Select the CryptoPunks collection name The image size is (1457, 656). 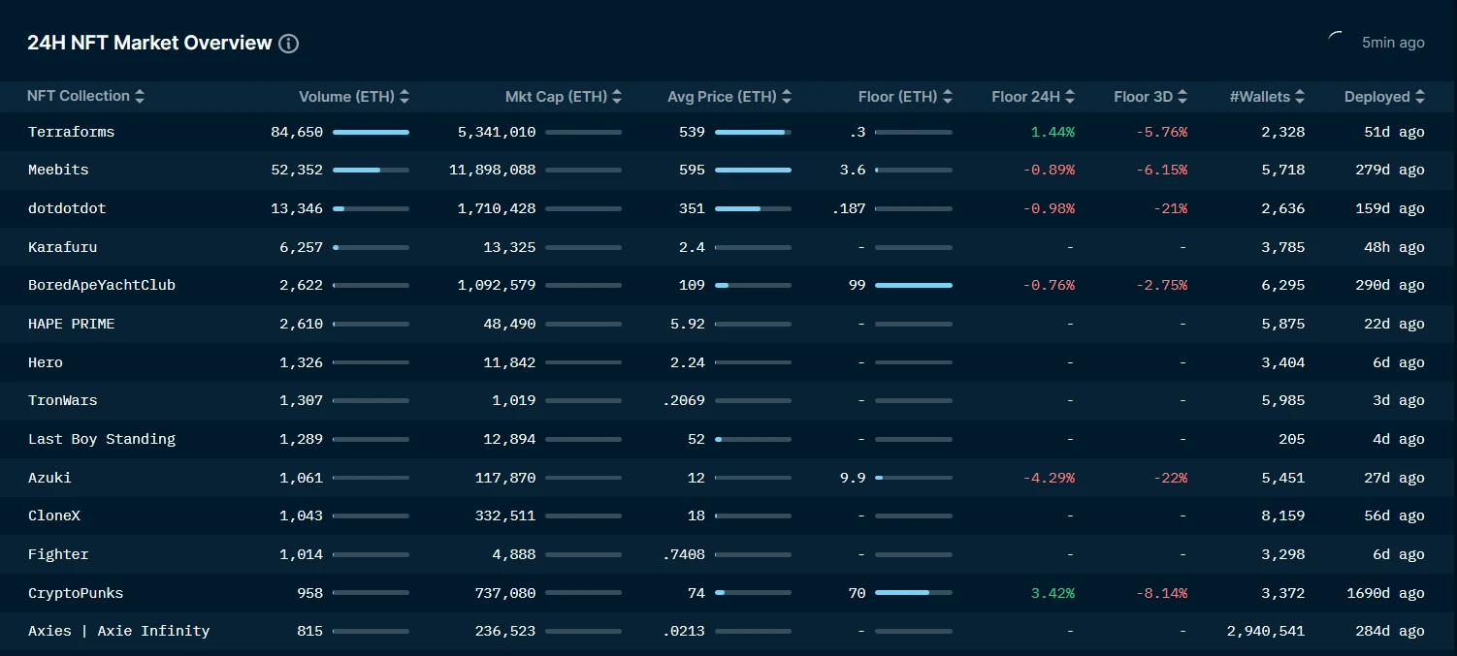[76, 593]
